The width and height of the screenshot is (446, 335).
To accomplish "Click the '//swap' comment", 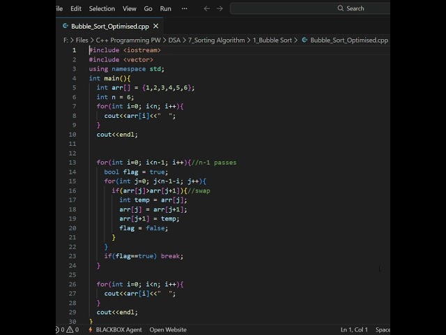I will pos(199,191).
